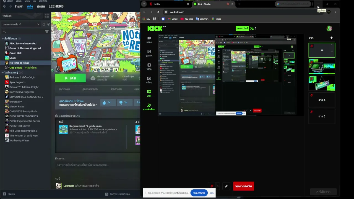Screen dimensions: 354x199
Task: Open the Kick screen share panel
Action: pyautogui.click(x=149, y=80)
